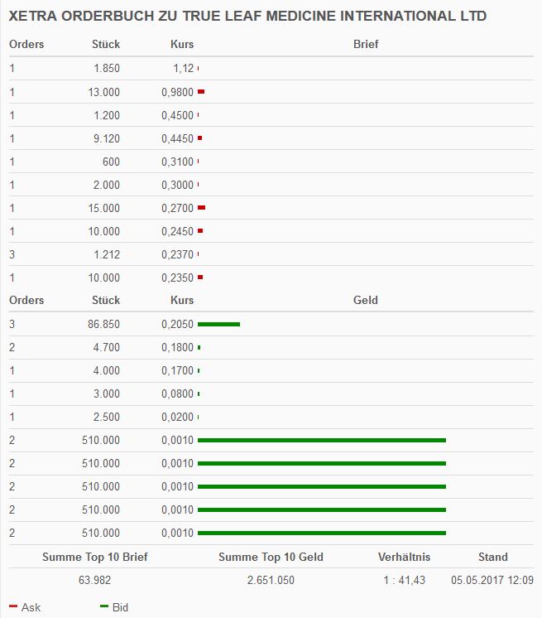Viewport: 542px width, 618px height.
Task: Click the bid quantity 86.850
Action: coord(103,324)
